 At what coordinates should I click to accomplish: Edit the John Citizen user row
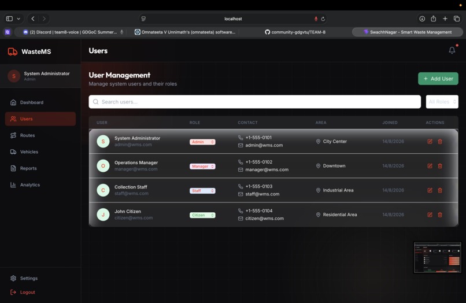[x=430, y=215]
